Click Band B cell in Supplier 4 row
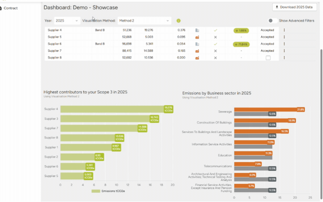The width and height of the screenshot is (323, 202). click(x=100, y=30)
